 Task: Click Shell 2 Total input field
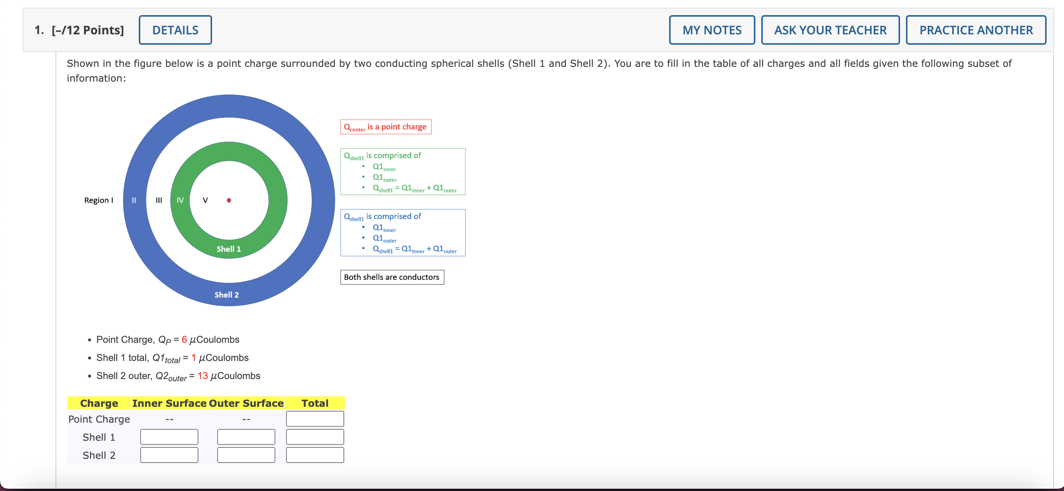[x=315, y=455]
